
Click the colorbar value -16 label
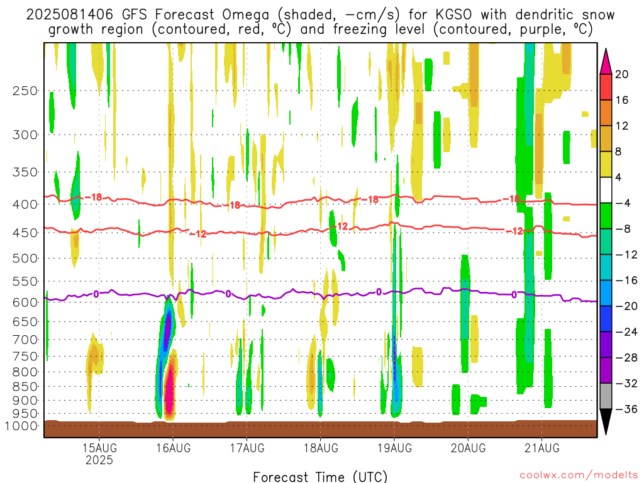coord(627,280)
